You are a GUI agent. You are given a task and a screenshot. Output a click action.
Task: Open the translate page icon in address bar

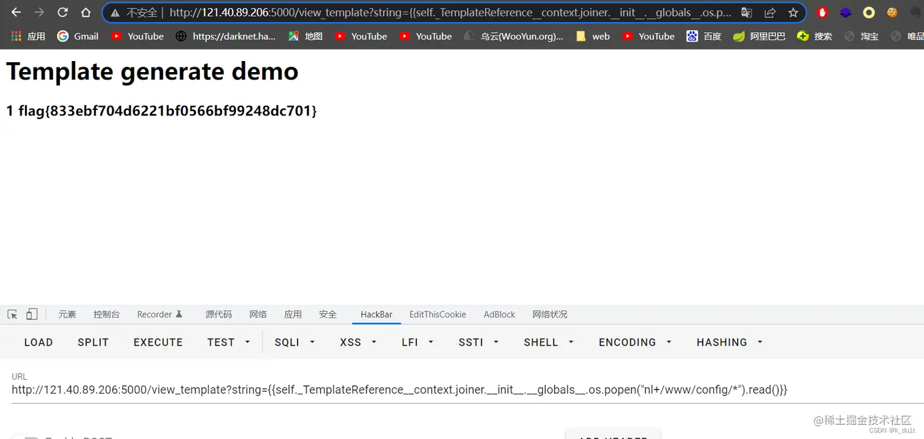(746, 12)
